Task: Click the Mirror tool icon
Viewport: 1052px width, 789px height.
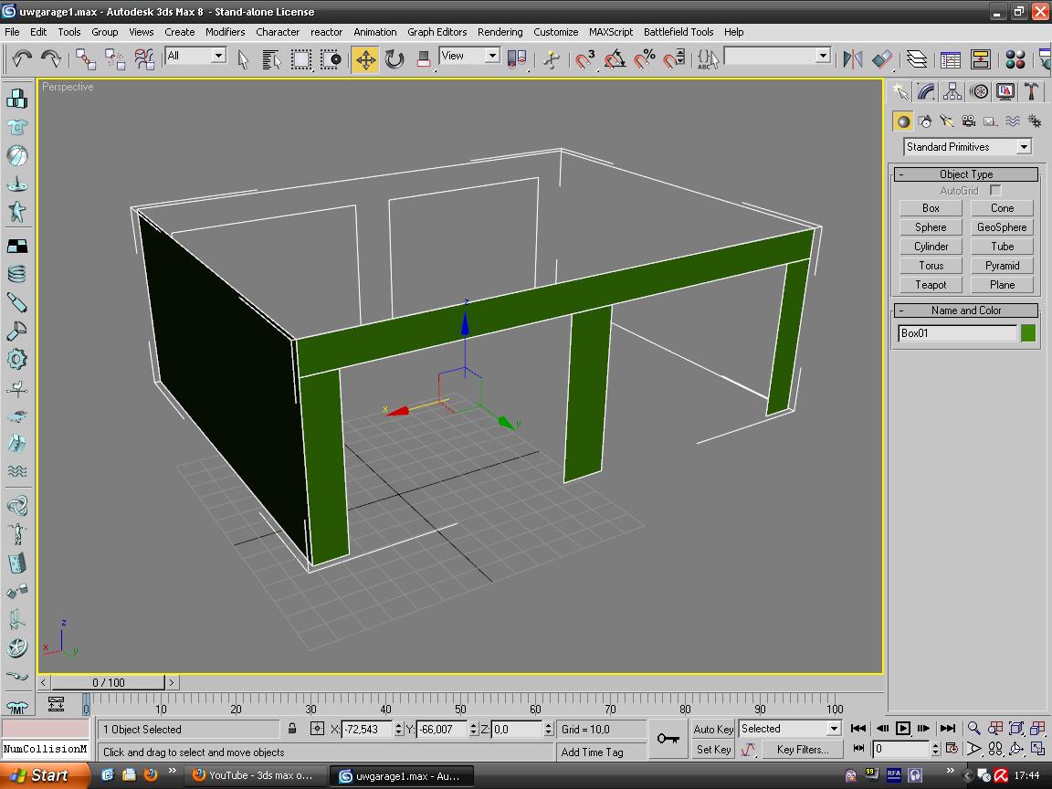Action: [853, 59]
